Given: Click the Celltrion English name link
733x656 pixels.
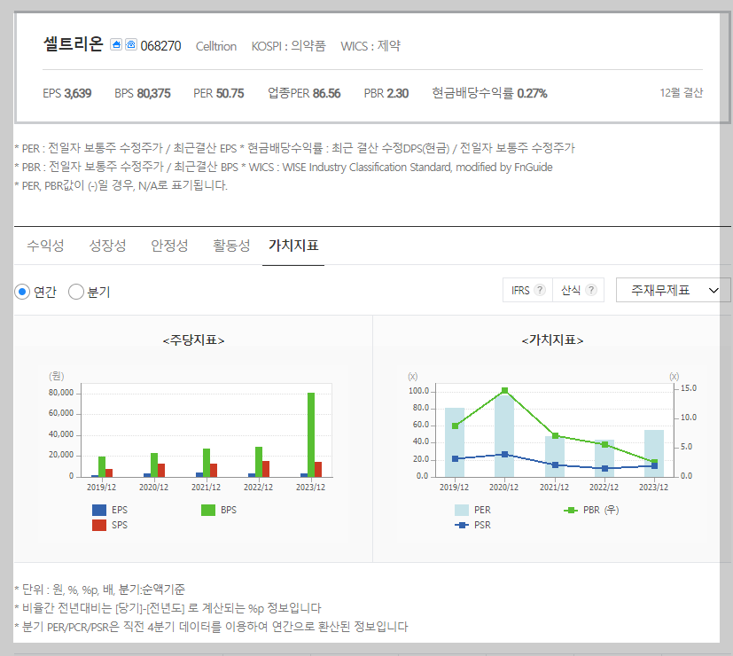Looking at the screenshot, I should [x=215, y=47].
